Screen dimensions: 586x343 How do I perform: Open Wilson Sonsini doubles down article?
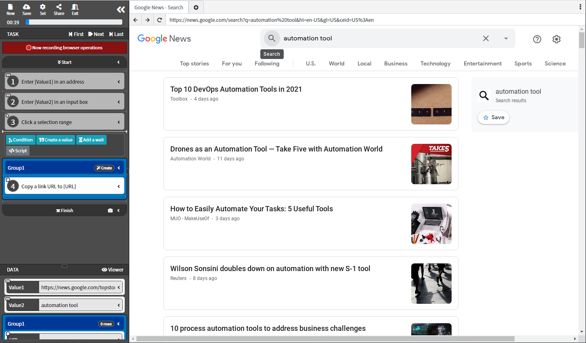(270, 269)
